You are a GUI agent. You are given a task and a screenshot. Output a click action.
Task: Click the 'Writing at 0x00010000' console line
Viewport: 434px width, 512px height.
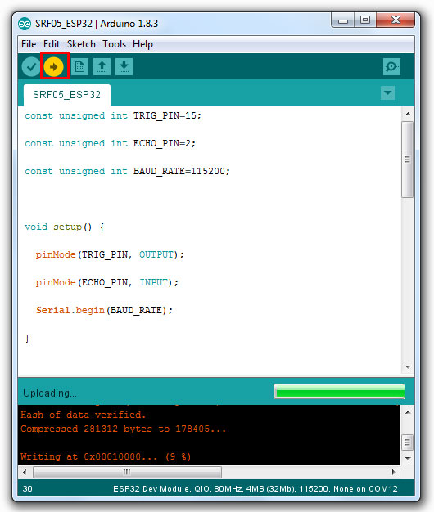[106, 456]
